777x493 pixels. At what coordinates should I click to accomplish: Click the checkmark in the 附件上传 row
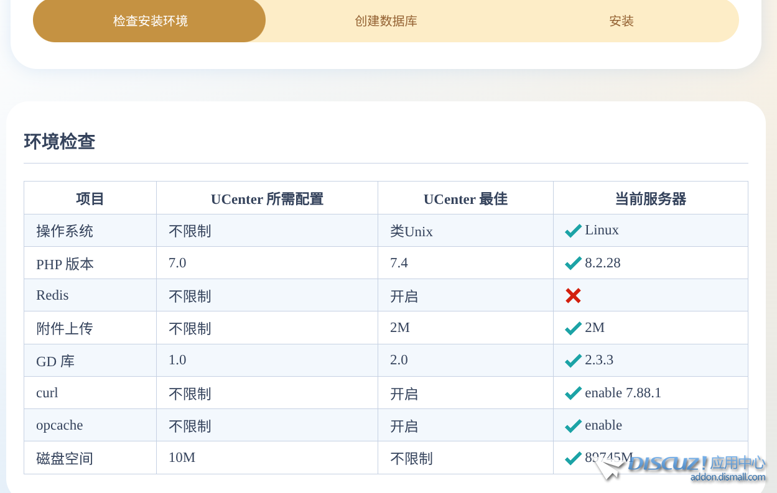[x=573, y=328]
